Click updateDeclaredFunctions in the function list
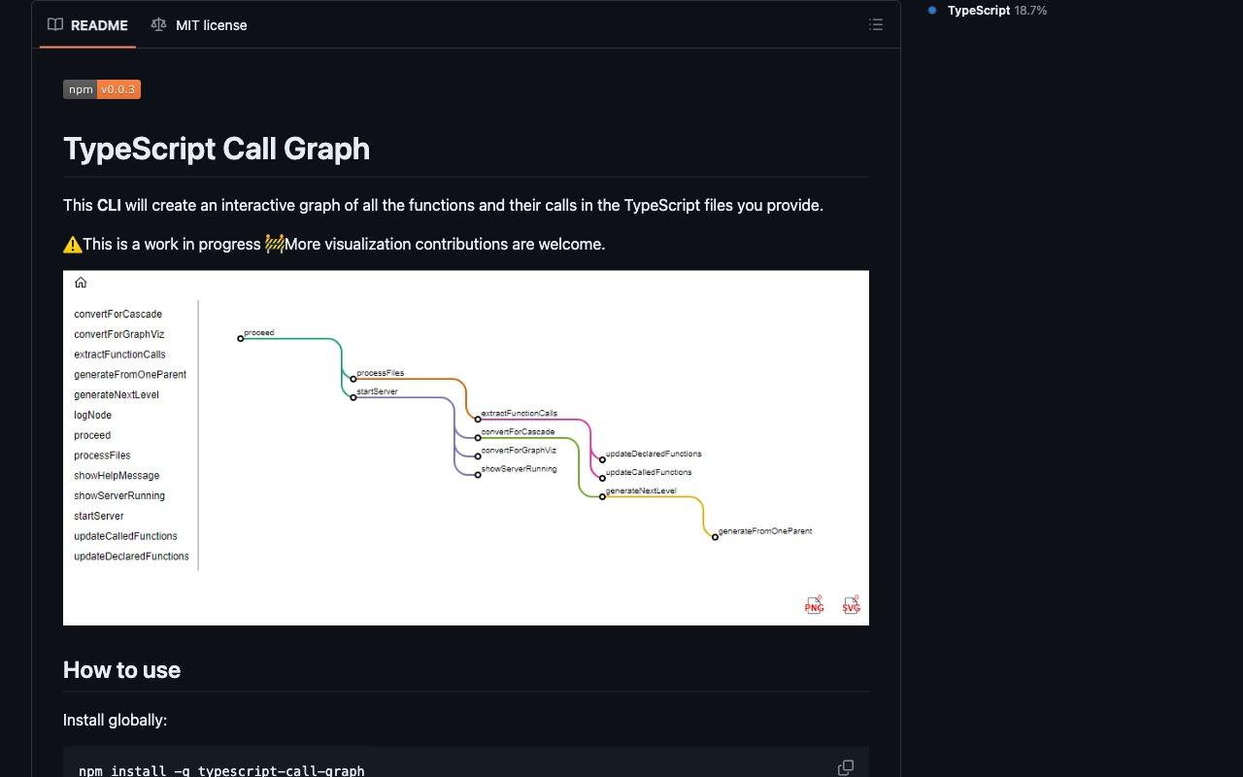 131,557
